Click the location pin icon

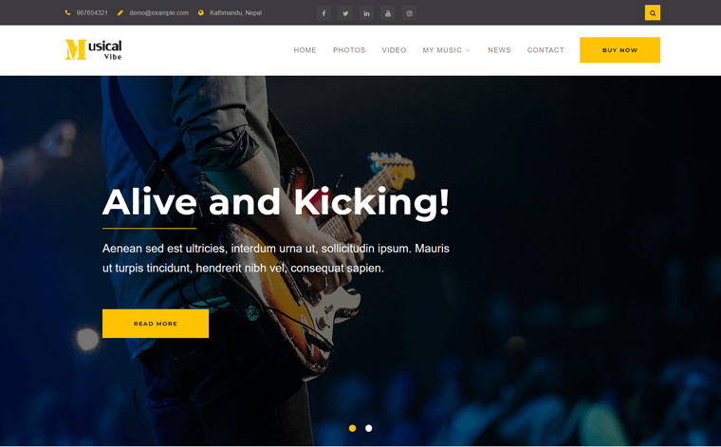point(201,13)
